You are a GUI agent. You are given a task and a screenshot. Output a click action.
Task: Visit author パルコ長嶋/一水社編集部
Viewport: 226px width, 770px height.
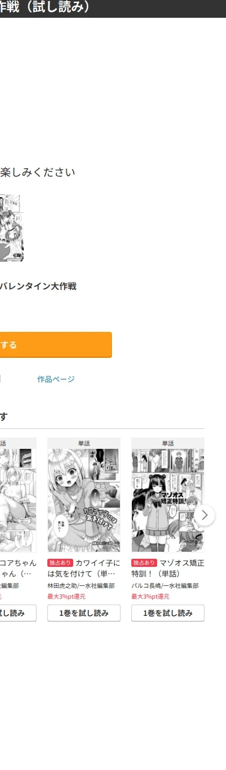click(165, 586)
